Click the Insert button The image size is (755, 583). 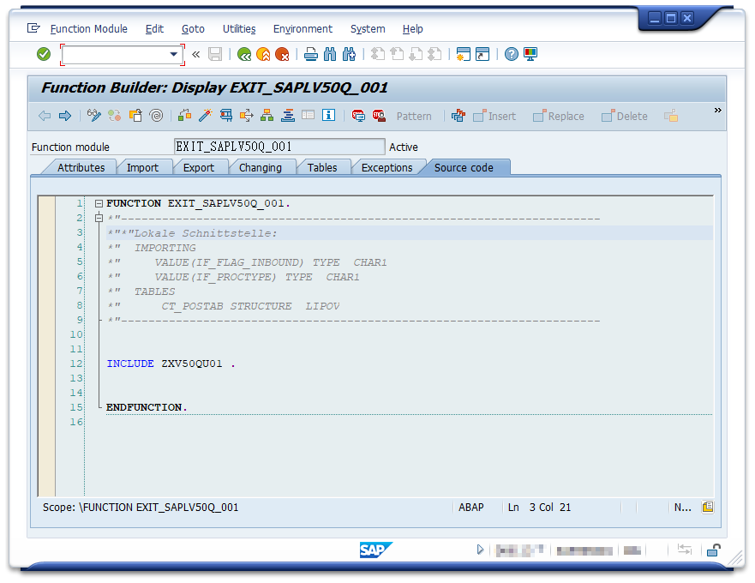[x=494, y=116]
